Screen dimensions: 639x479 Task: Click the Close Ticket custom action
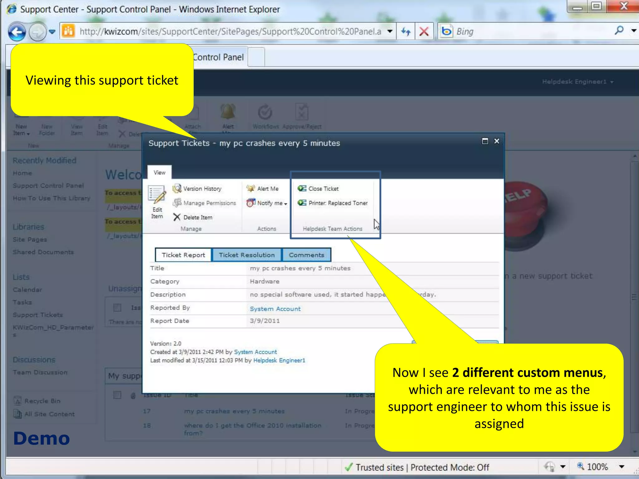(318, 189)
